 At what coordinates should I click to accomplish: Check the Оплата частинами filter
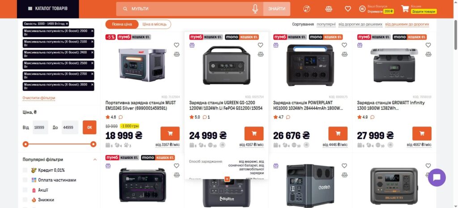[x=25, y=180]
